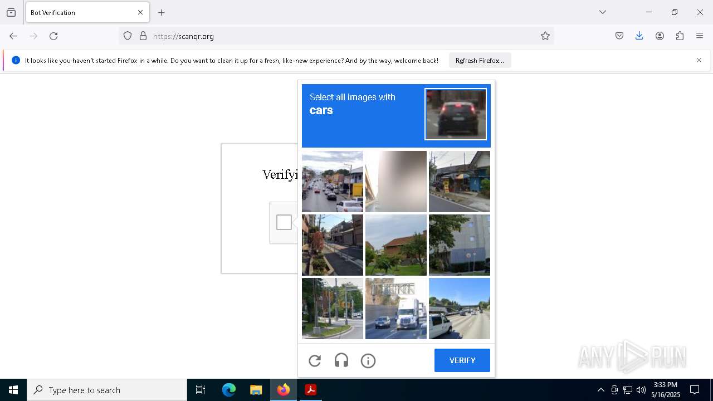Switch to the Bot Verification tab
Viewport: 713px width, 401px height.
tap(87, 12)
